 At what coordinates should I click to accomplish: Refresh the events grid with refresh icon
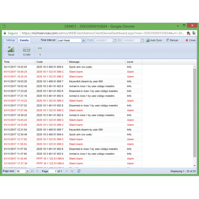coord(79,171)
